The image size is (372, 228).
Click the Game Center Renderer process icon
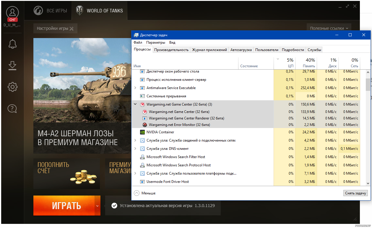pyautogui.click(x=145, y=118)
